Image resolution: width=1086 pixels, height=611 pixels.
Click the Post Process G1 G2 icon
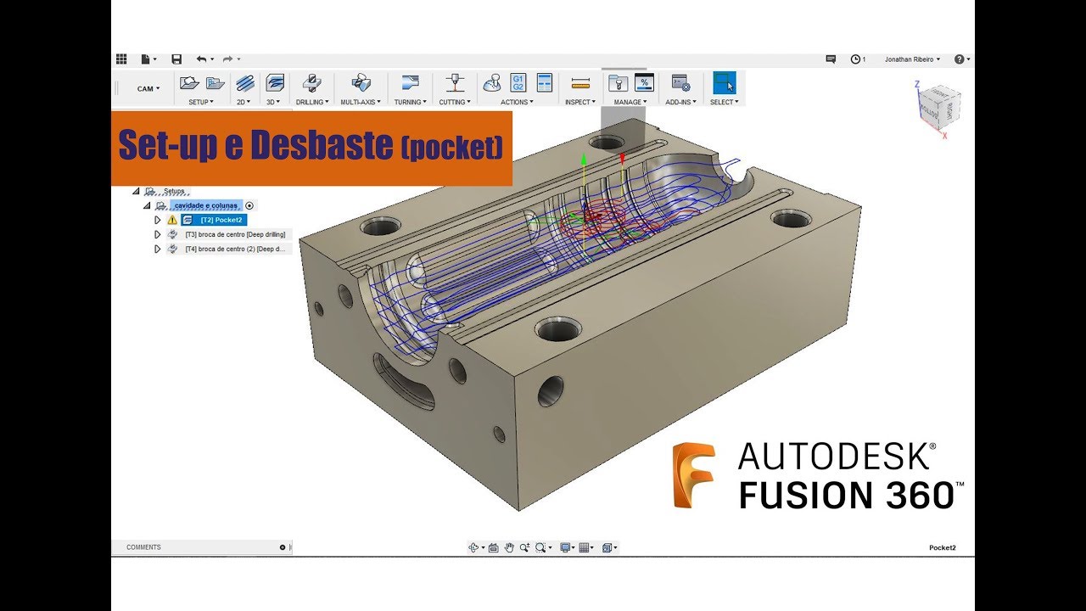pos(518,82)
